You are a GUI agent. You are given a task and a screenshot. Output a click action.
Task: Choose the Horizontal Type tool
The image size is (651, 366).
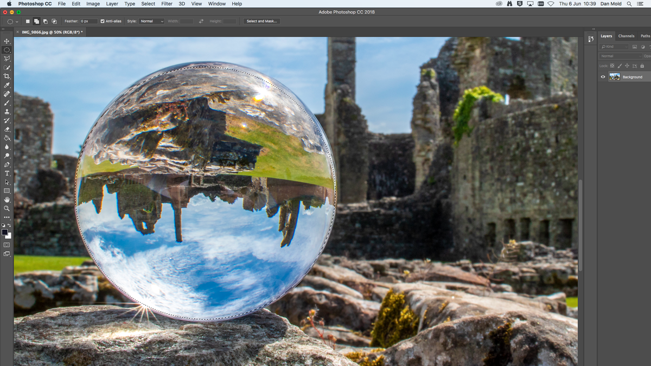[x=7, y=173]
